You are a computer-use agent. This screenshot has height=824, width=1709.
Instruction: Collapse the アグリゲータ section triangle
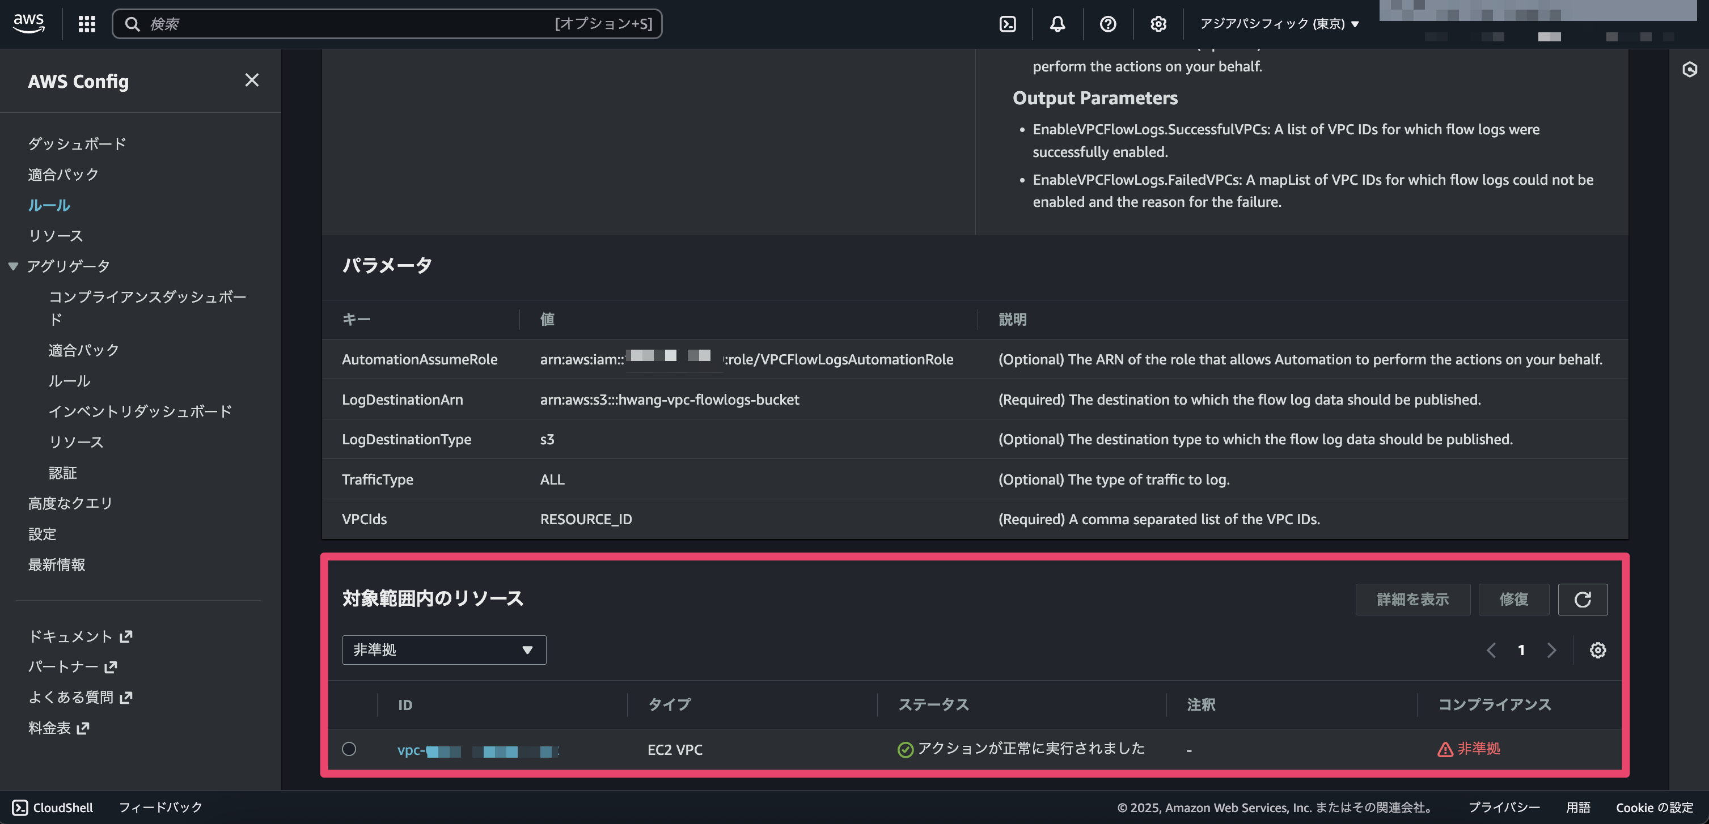tap(13, 266)
